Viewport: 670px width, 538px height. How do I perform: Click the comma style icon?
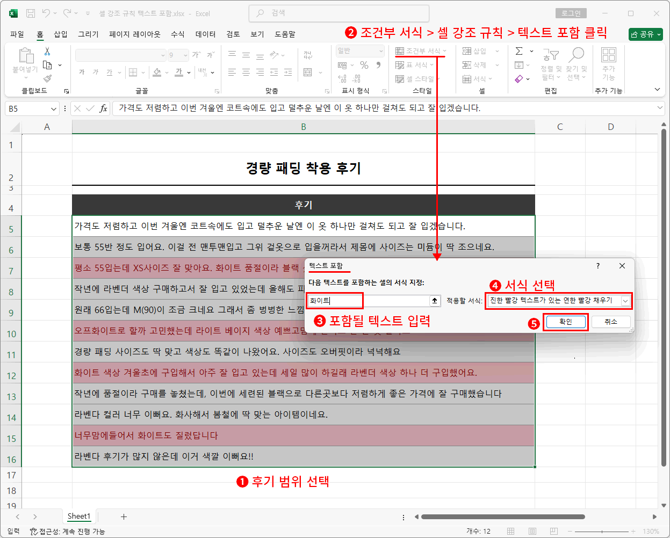pyautogui.click(x=379, y=65)
